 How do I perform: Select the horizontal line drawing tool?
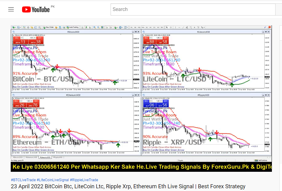[179, 27]
